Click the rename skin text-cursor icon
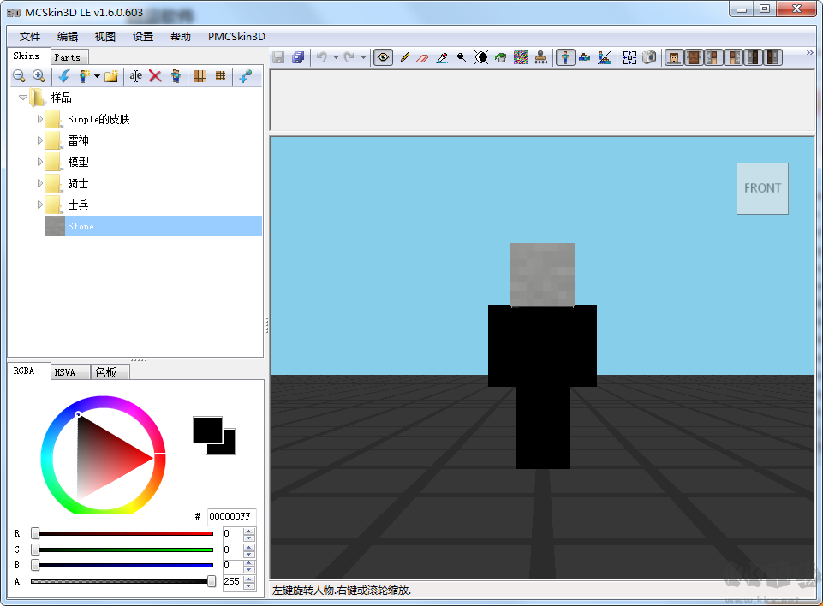 coord(135,76)
